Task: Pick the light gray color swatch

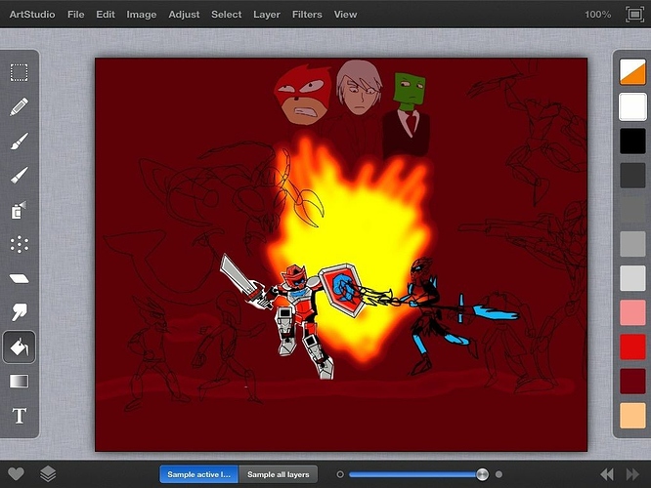Action: 632,244
